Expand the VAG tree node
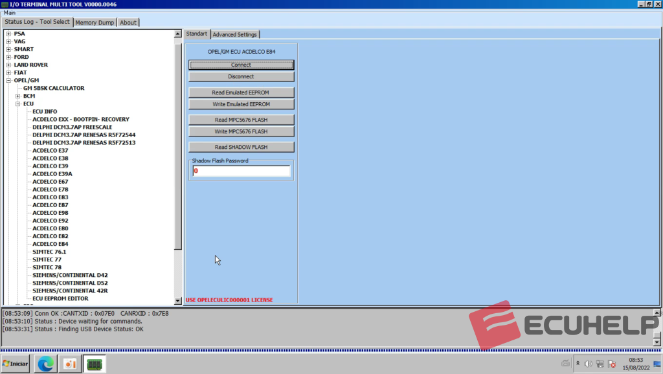 coord(8,41)
